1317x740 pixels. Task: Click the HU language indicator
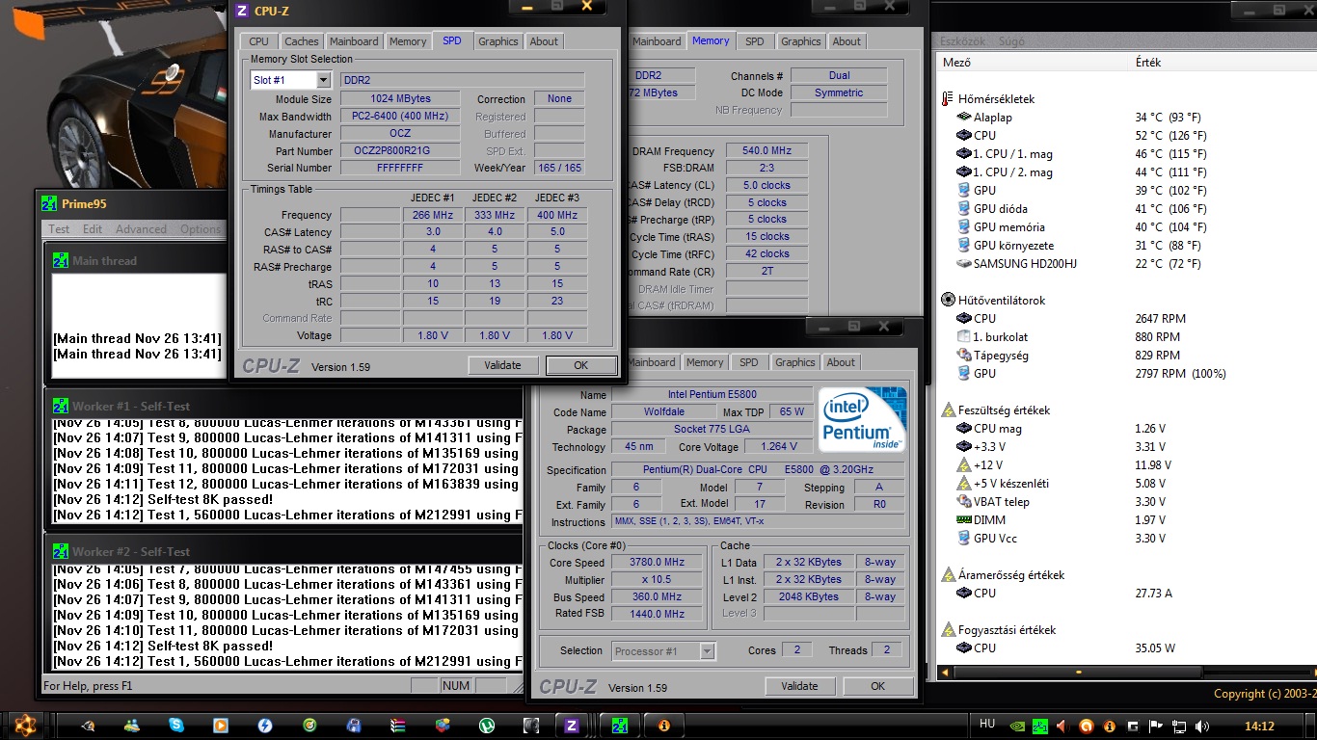(987, 725)
